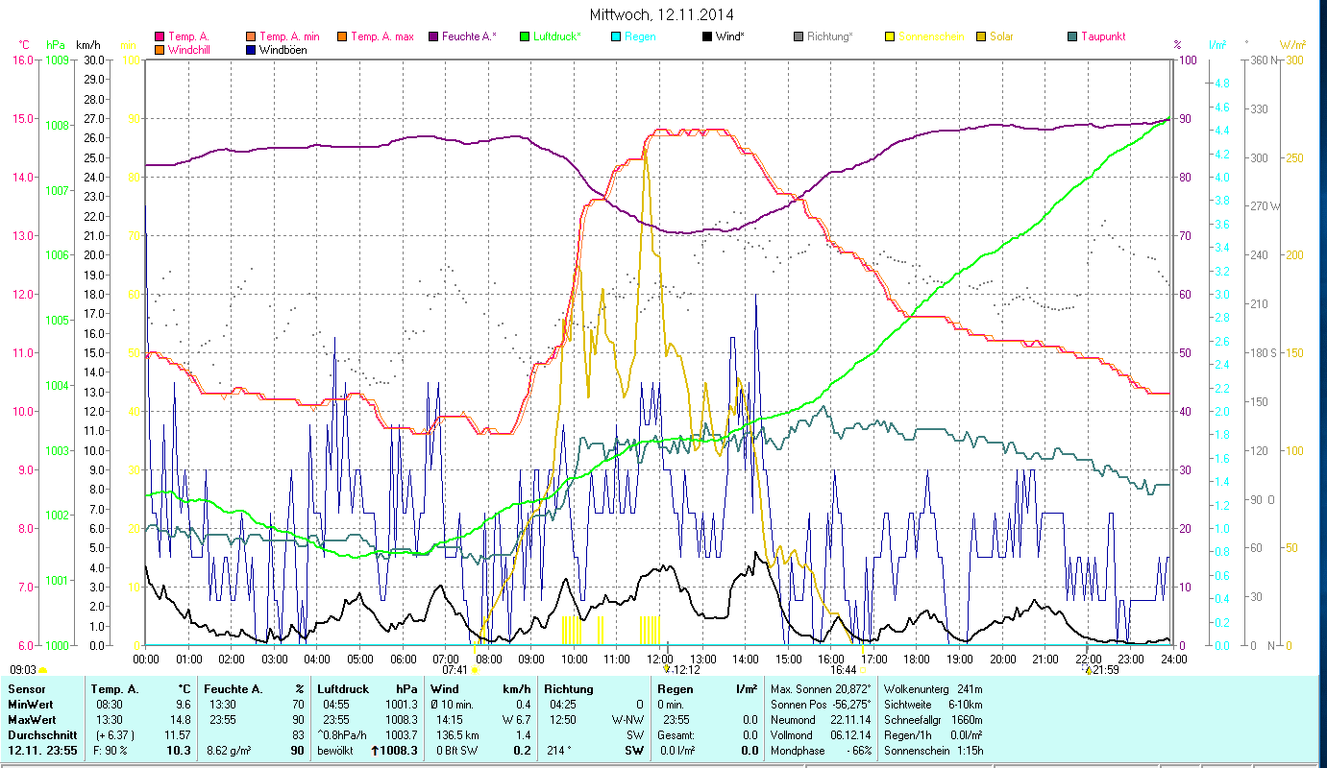Screen dimensions: 1327x768
Task: Click the gray Richtung* legend swatch
Action: (x=798, y=37)
